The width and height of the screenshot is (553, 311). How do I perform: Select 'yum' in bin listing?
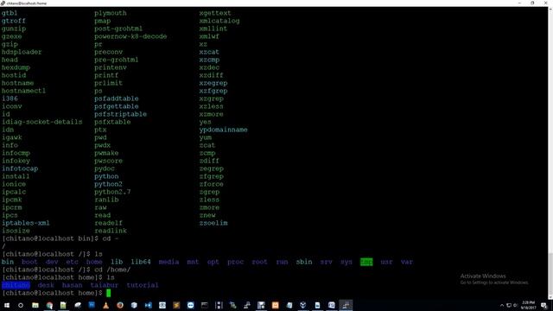coord(206,137)
